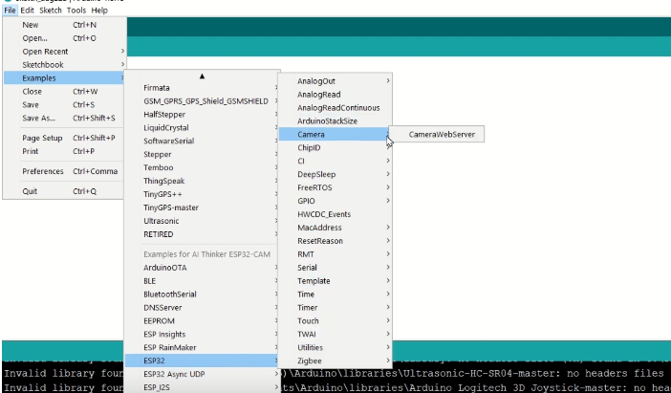
Task: Open the ESP32 Async UDP examples submenu
Action: click(202, 374)
